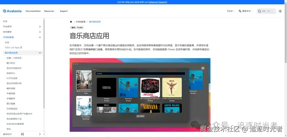Image resolution: width=287 pixels, height=137 pixels.
Task: Open 示例 sidebar item
Action: [7, 42]
